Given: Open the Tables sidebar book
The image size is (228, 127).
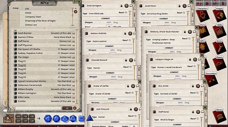Looking at the screenshot, I should point(219,31).
